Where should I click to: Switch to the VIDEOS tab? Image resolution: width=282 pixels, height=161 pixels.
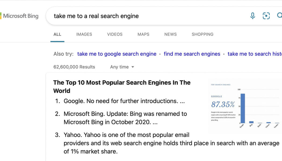pos(115,34)
